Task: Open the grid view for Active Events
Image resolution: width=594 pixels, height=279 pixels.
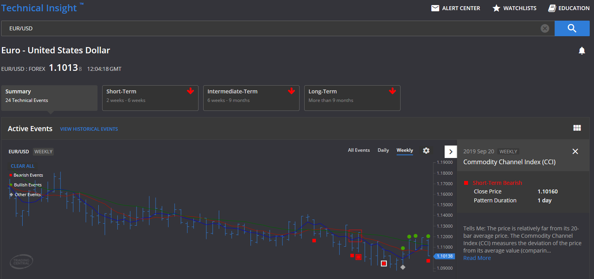Action: pos(577,128)
